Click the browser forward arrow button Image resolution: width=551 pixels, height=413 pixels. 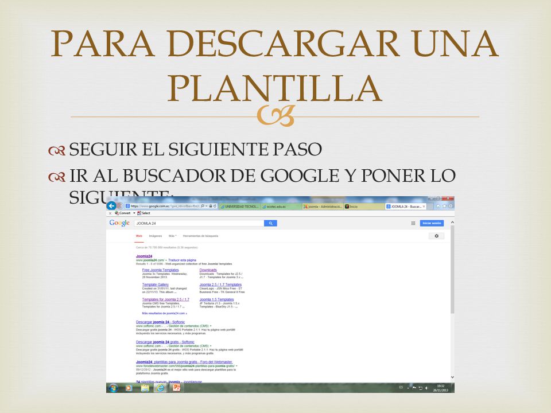pos(120,206)
